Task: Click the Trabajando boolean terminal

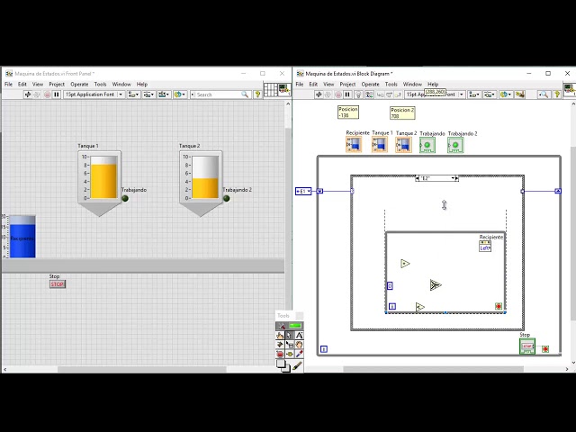Action: pos(427,145)
